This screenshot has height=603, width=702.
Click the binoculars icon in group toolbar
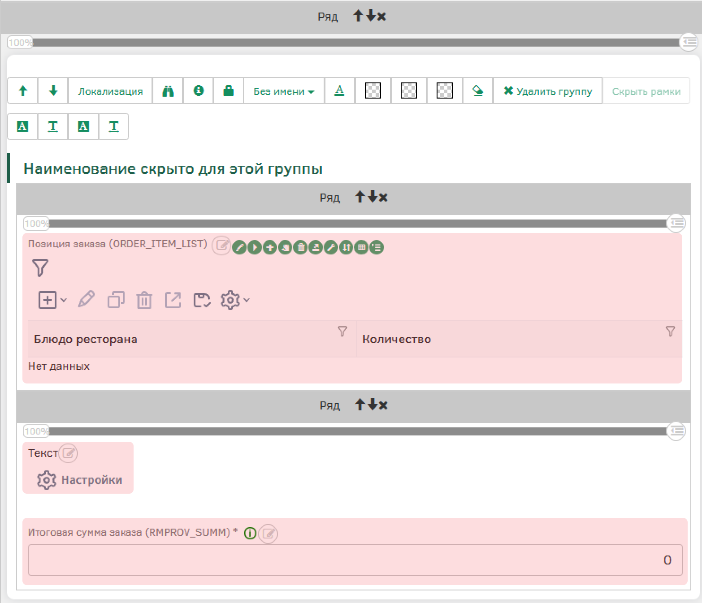[x=168, y=91]
